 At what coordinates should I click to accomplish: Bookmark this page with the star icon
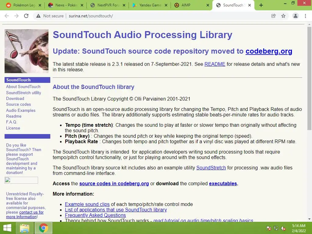click(283, 16)
